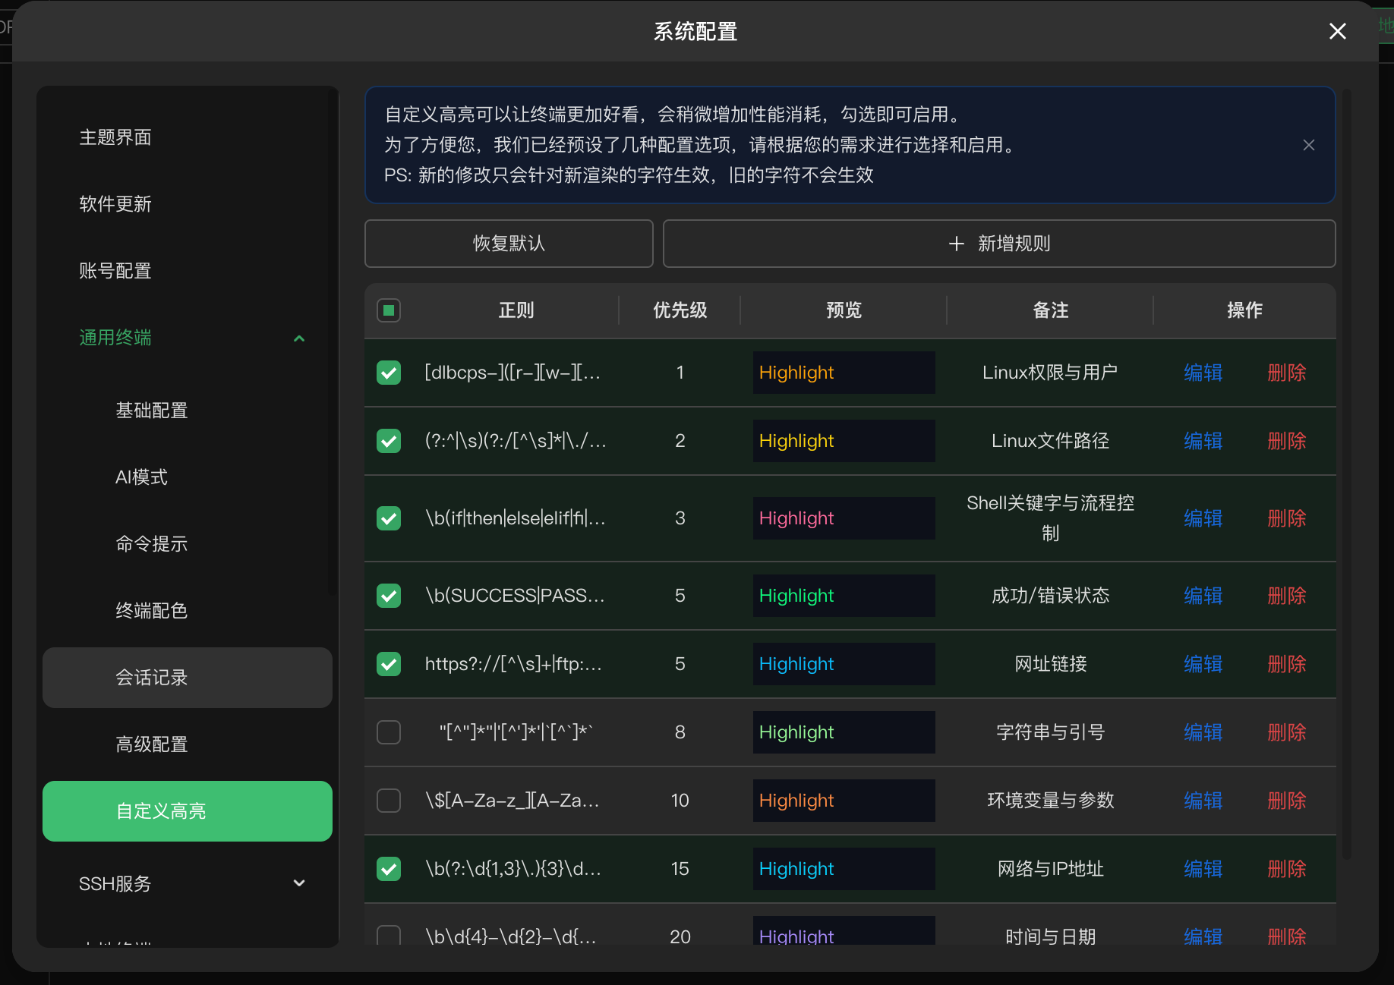Viewport: 1394px width, 985px height.
Task: Click the Highlight preview for Shell关键字与流程控制
Action: pyautogui.click(x=843, y=518)
